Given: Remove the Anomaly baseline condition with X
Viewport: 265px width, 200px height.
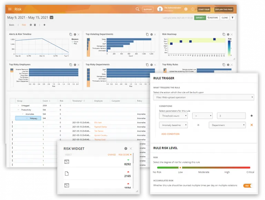Looking at the screenshot, I should pos(252,125).
